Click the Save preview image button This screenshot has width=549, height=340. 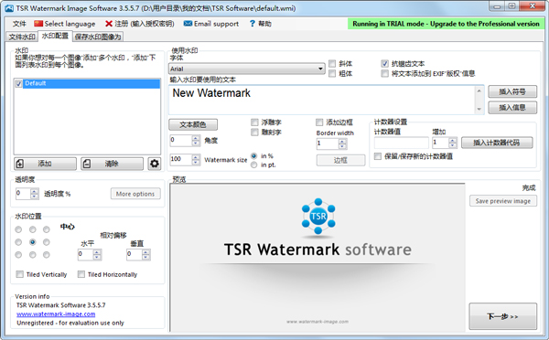pyautogui.click(x=503, y=201)
